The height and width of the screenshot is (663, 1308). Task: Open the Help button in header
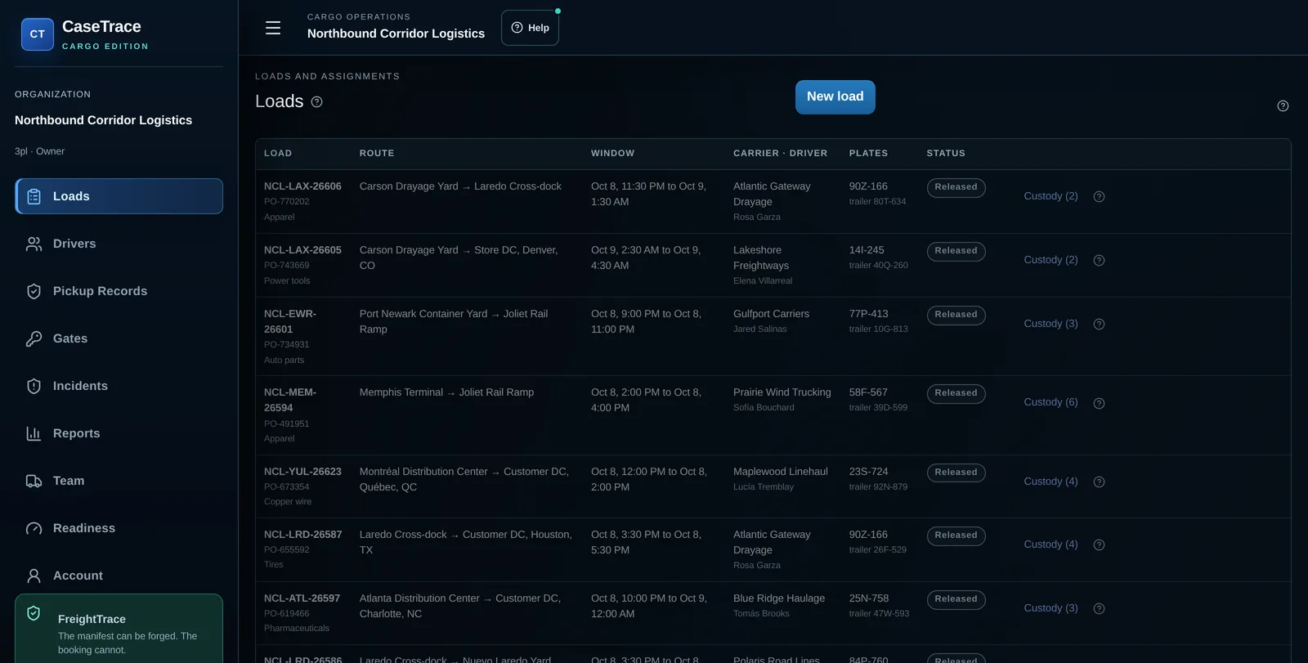point(530,28)
